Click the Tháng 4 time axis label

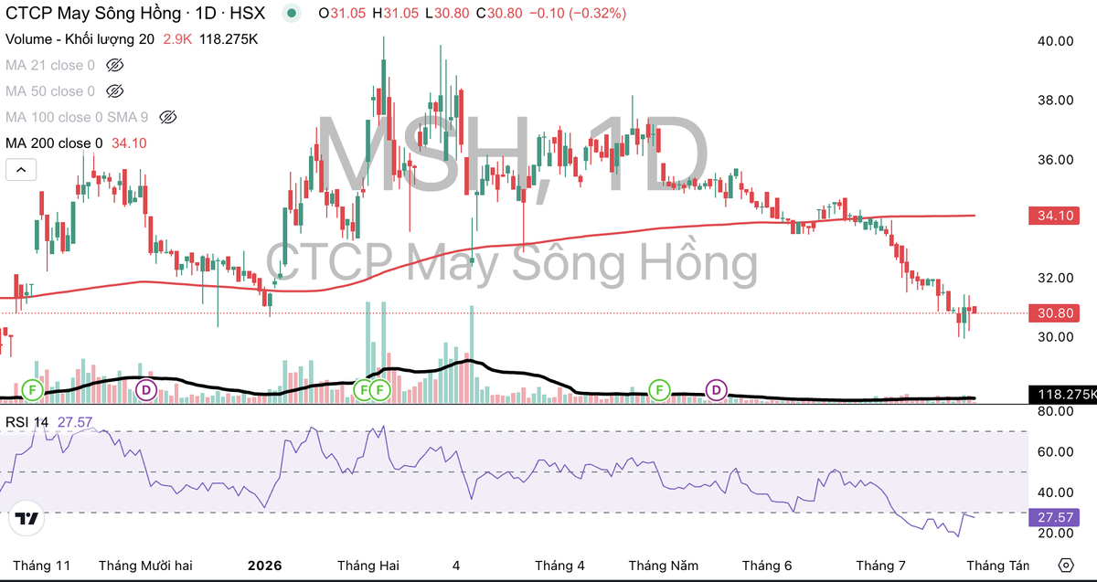click(559, 565)
